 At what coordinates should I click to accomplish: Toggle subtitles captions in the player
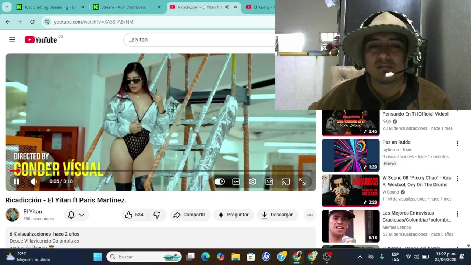pyautogui.click(x=236, y=181)
